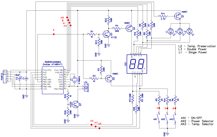Viewport: 217px width, 137px height.
Task: Click the DS1 two-digit seven-segment display
Action: pos(136,63)
